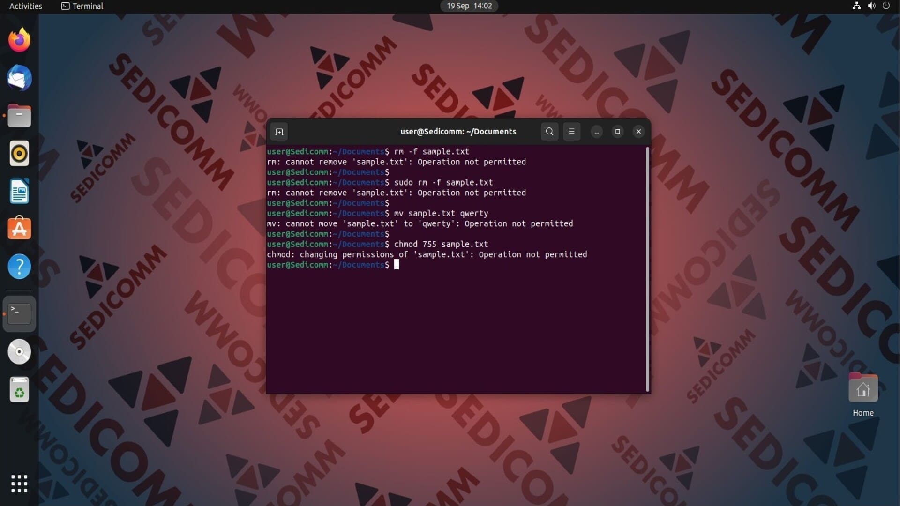Minimize the terminal window
Viewport: 900px width, 506px height.
point(597,132)
